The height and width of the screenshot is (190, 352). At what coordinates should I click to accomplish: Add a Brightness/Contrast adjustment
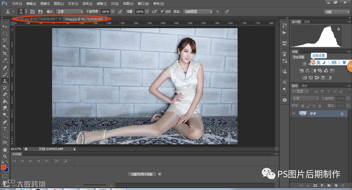(x=304, y=64)
